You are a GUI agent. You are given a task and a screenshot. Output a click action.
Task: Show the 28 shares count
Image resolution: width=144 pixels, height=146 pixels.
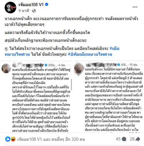tap(132, 139)
